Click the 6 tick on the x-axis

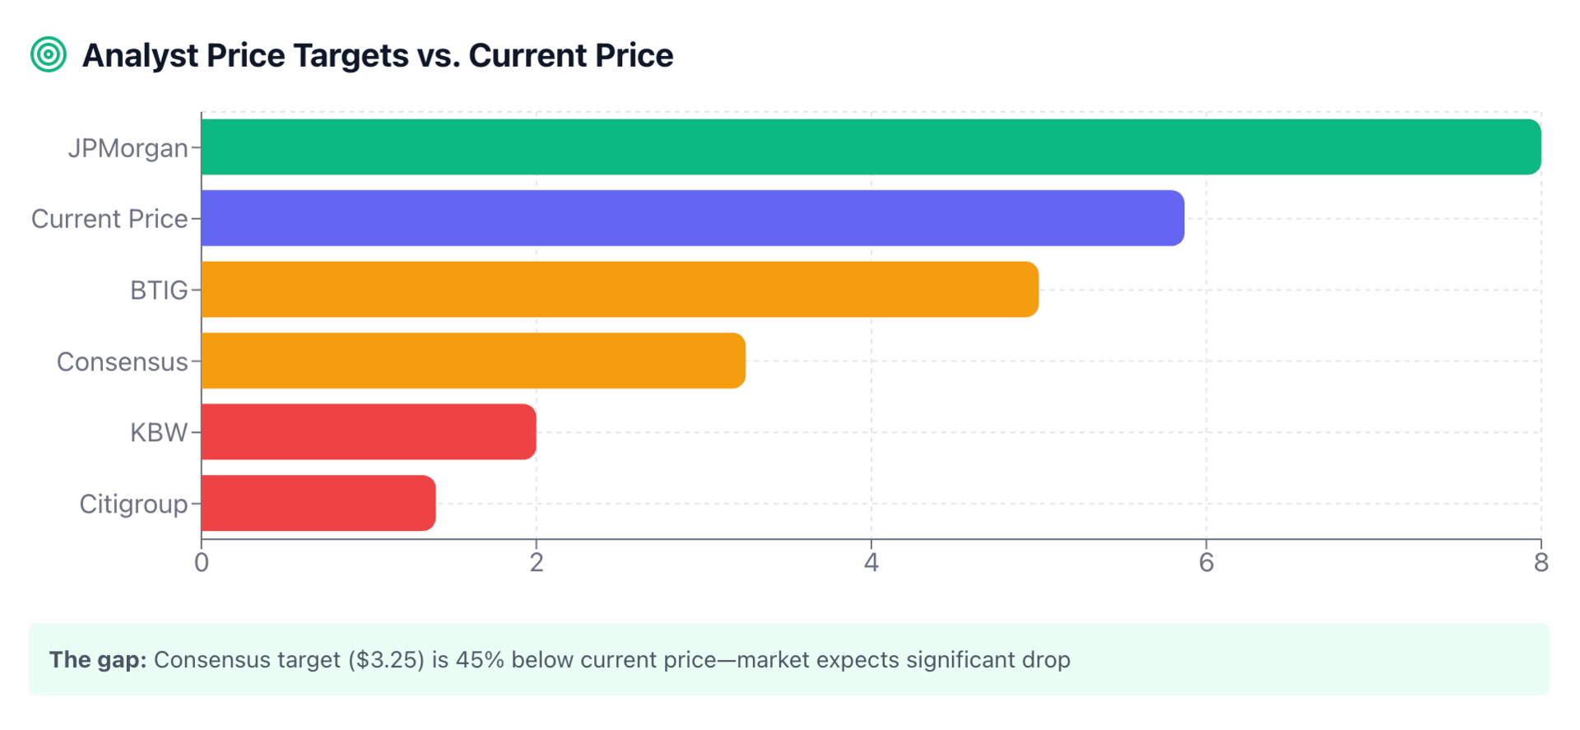tap(1206, 563)
